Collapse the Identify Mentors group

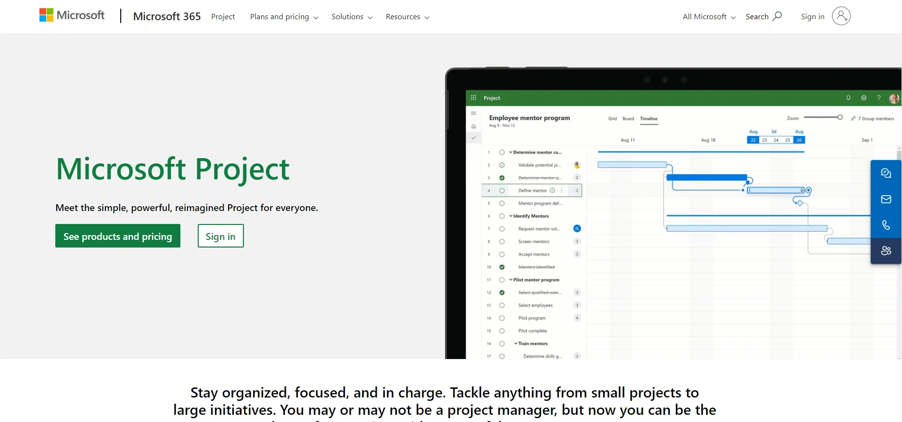click(511, 216)
